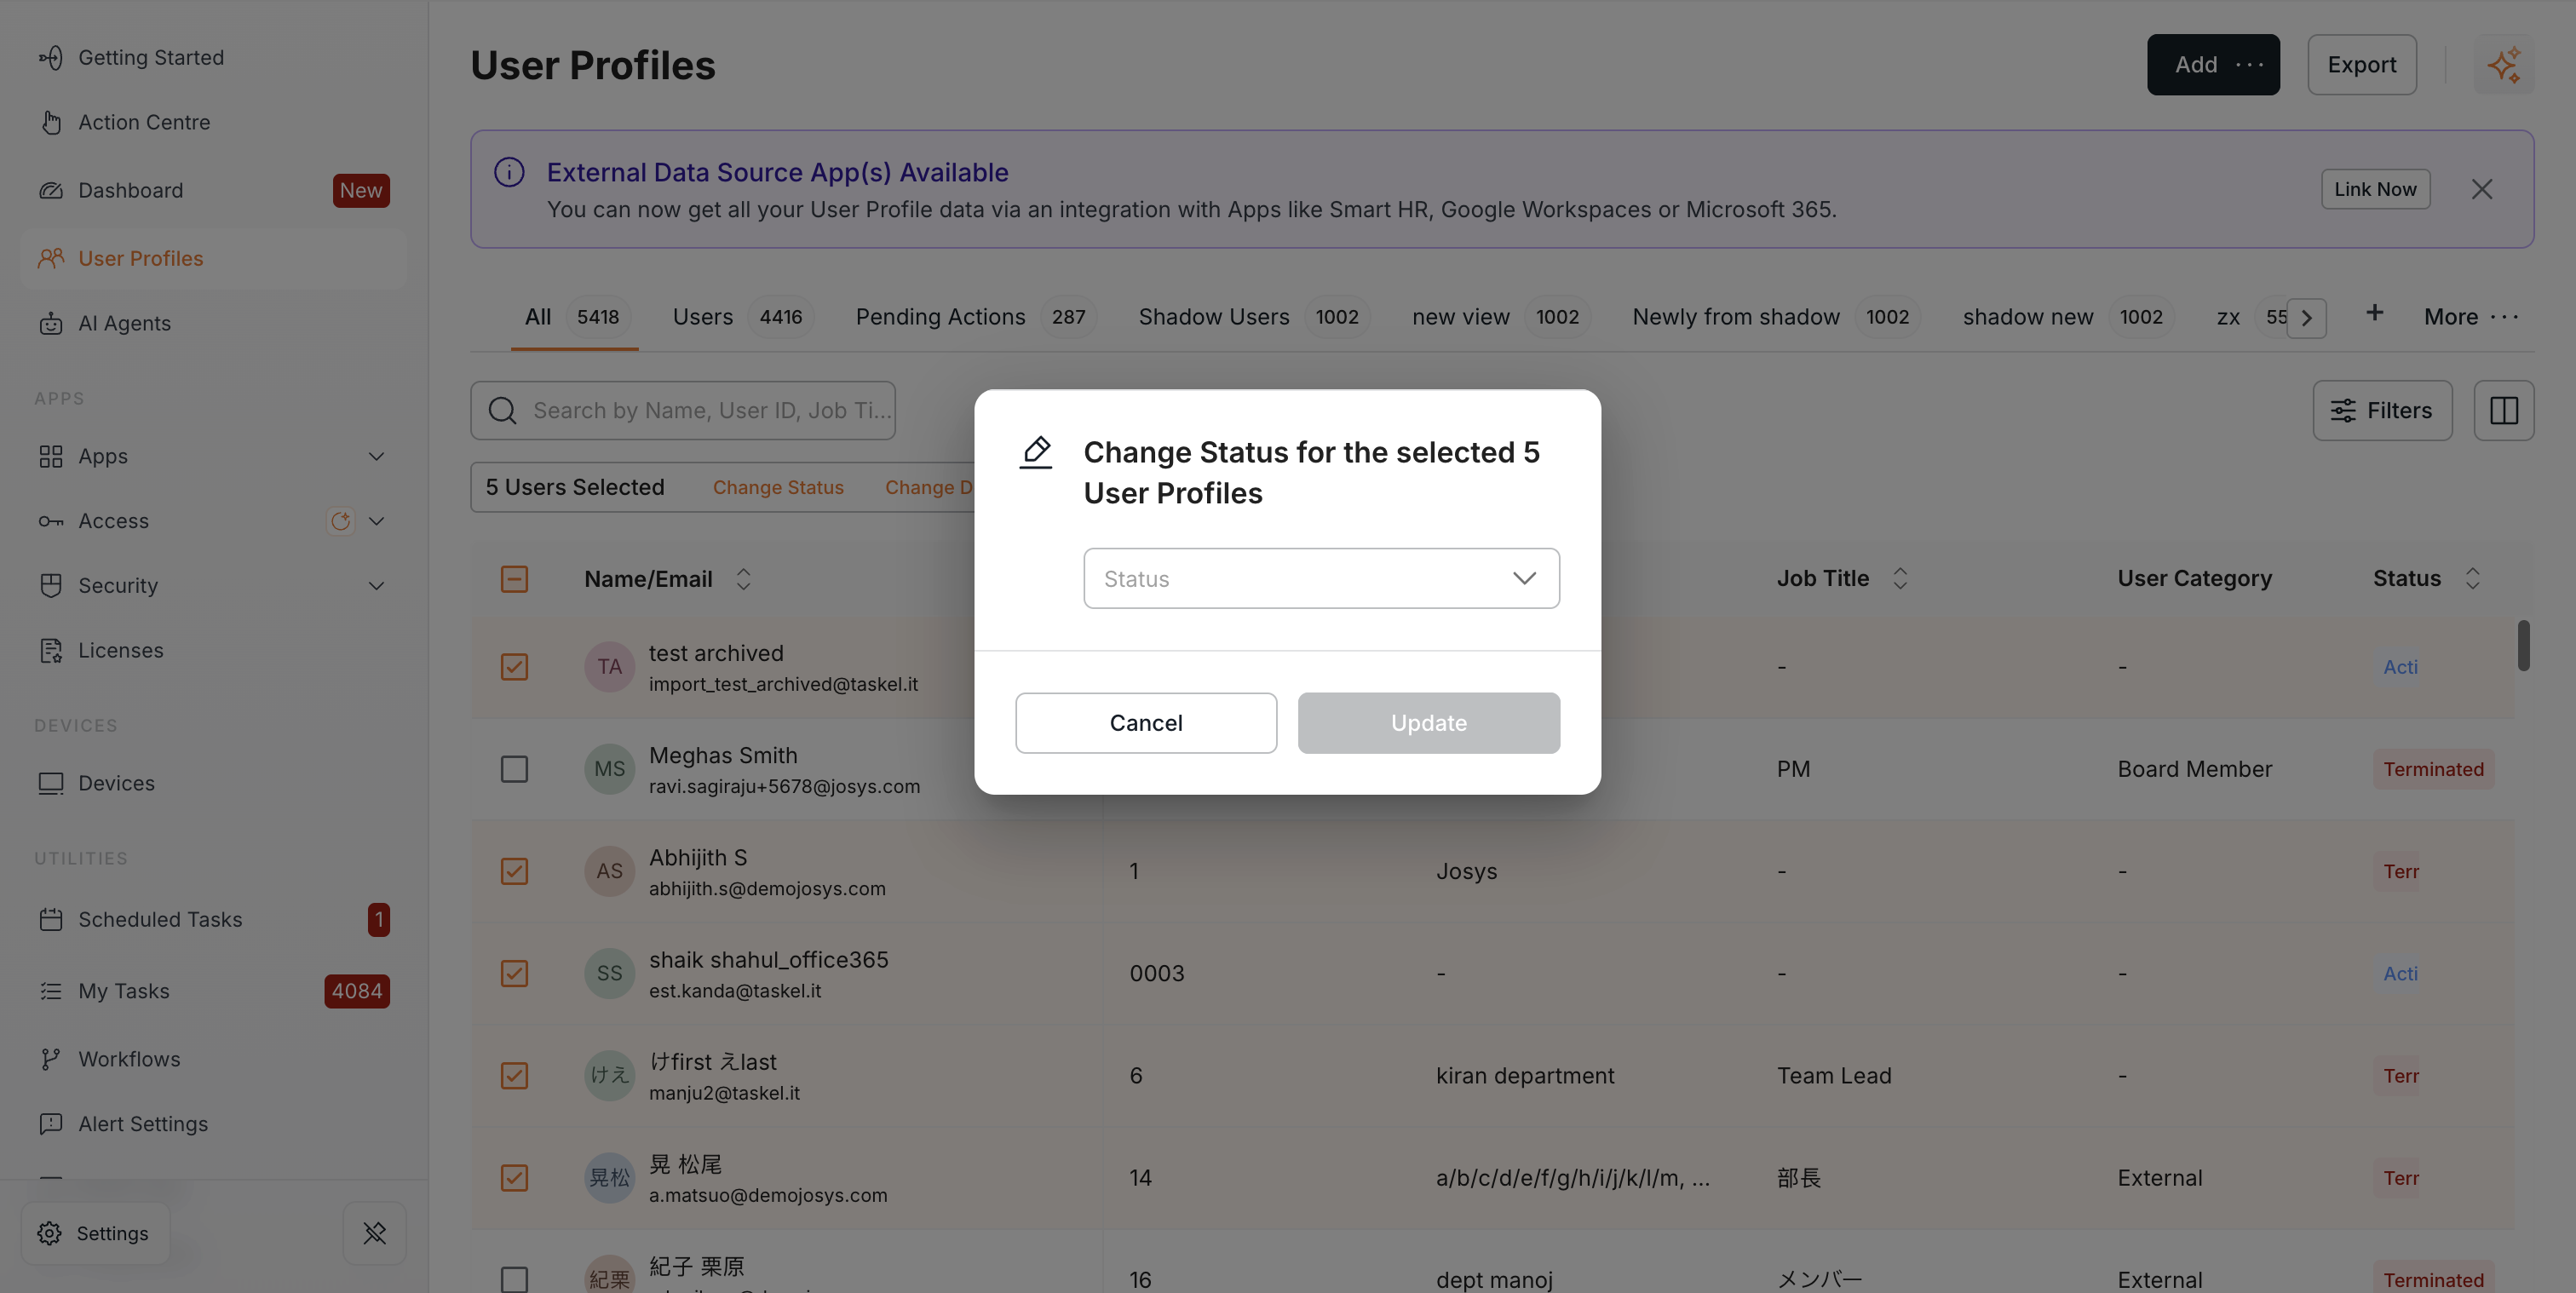Click the Scheduled Tasks calendar icon
Viewport: 2576px width, 1293px height.
point(51,919)
